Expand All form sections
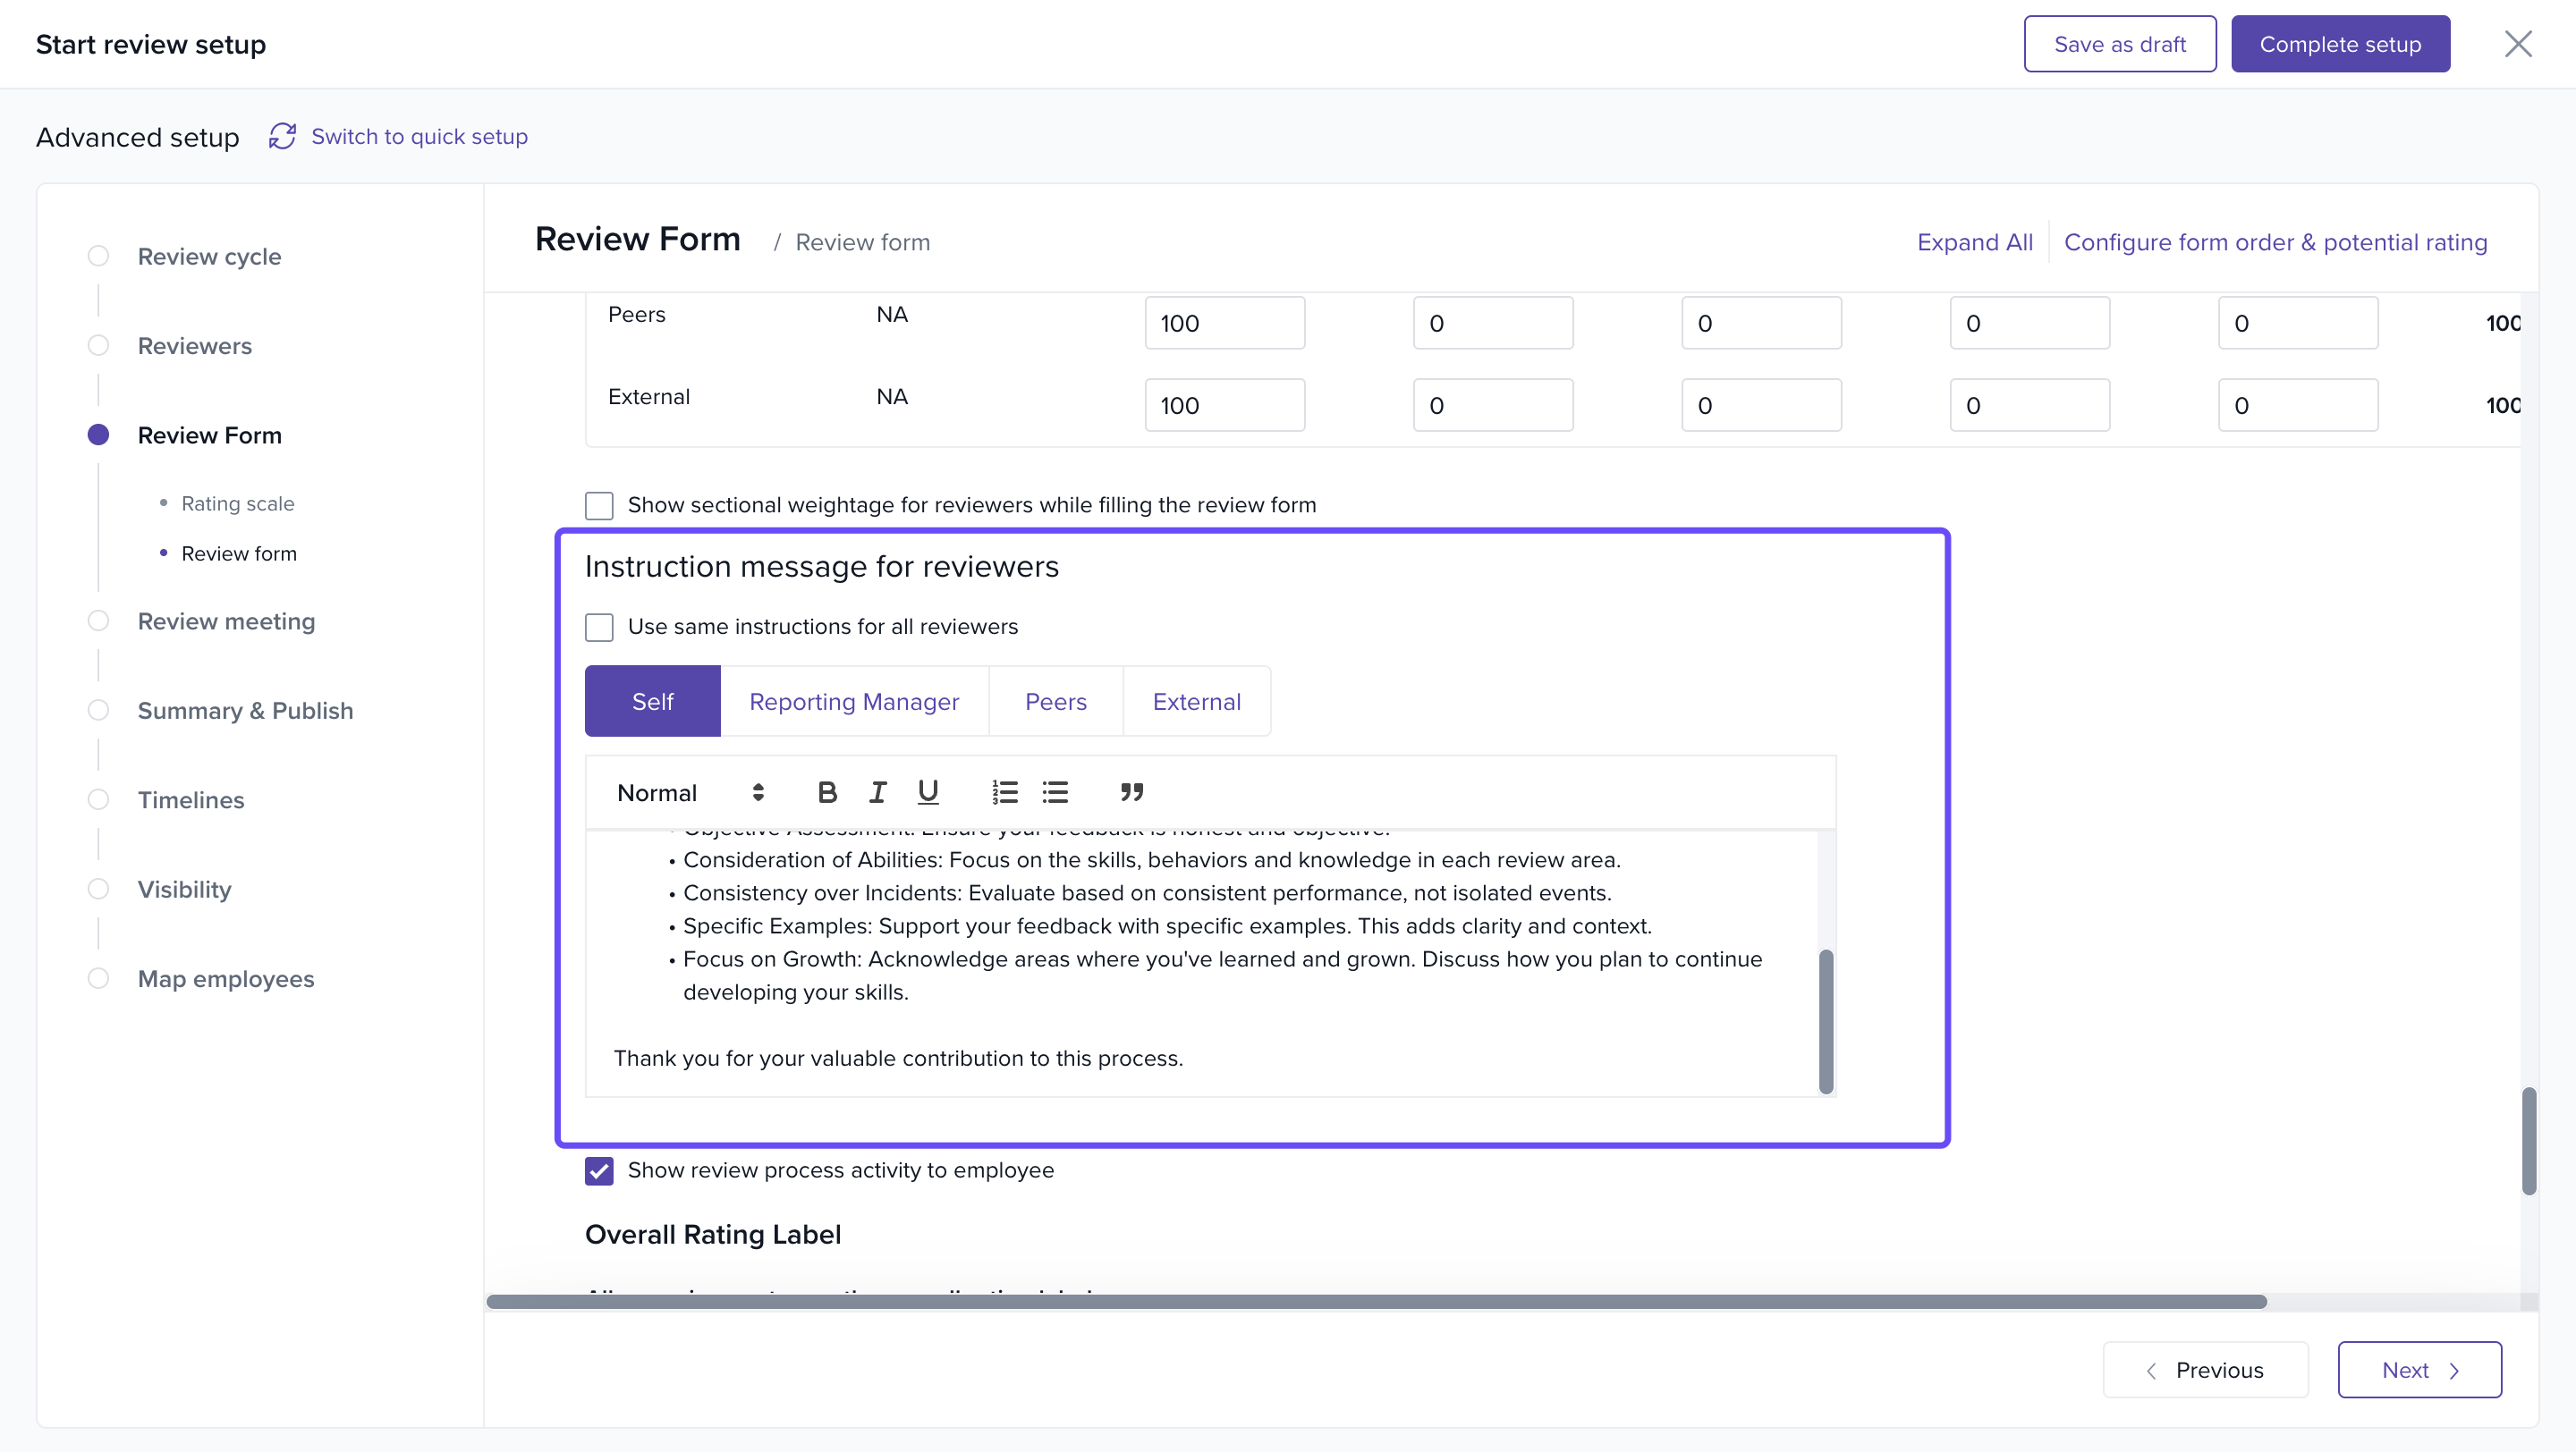This screenshot has height=1452, width=2576. pyautogui.click(x=1974, y=241)
